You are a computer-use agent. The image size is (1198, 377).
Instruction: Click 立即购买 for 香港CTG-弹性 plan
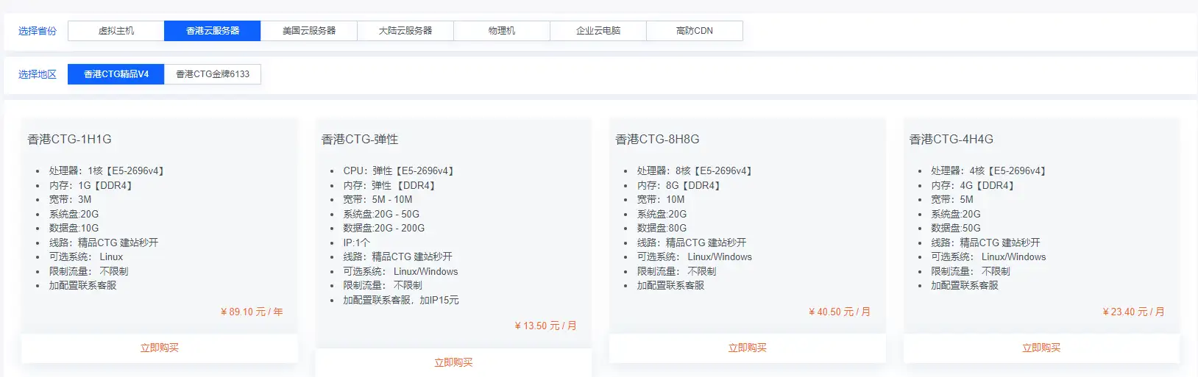coord(453,362)
